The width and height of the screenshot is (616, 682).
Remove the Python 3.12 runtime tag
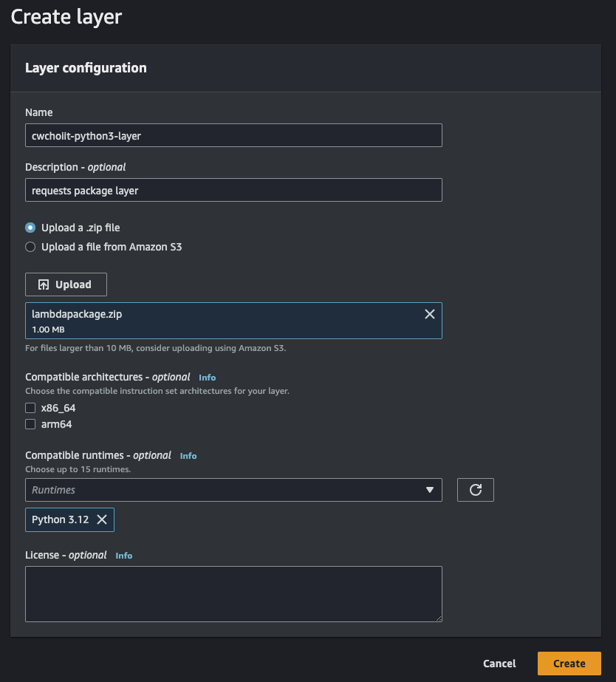tap(102, 519)
